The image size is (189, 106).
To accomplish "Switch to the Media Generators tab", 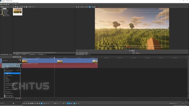I will (x=32, y=54).
